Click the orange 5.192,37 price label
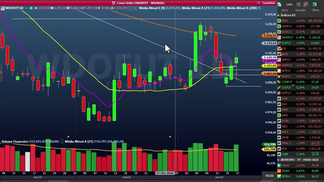 [269, 36]
